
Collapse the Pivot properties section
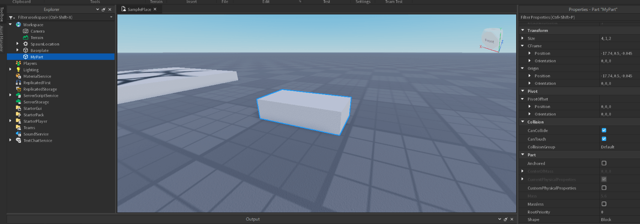[x=523, y=91]
